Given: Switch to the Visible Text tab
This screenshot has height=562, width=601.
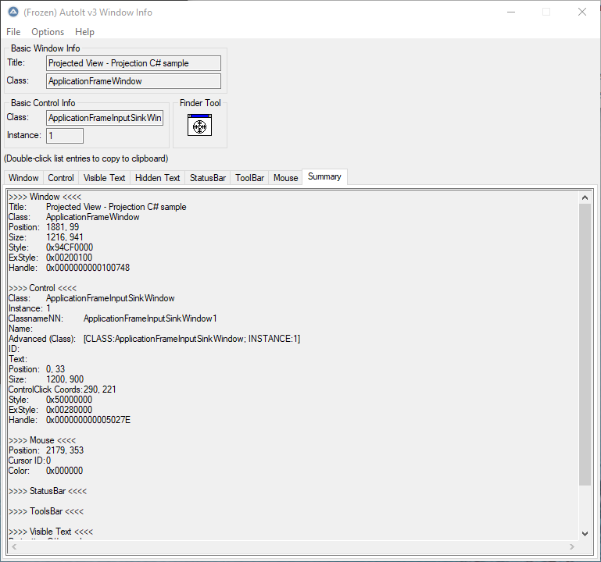Looking at the screenshot, I should coord(104,178).
